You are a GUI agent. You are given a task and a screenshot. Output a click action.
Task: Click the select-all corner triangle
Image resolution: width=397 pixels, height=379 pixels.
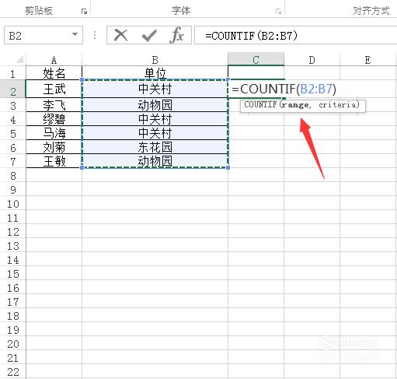tap(19, 60)
